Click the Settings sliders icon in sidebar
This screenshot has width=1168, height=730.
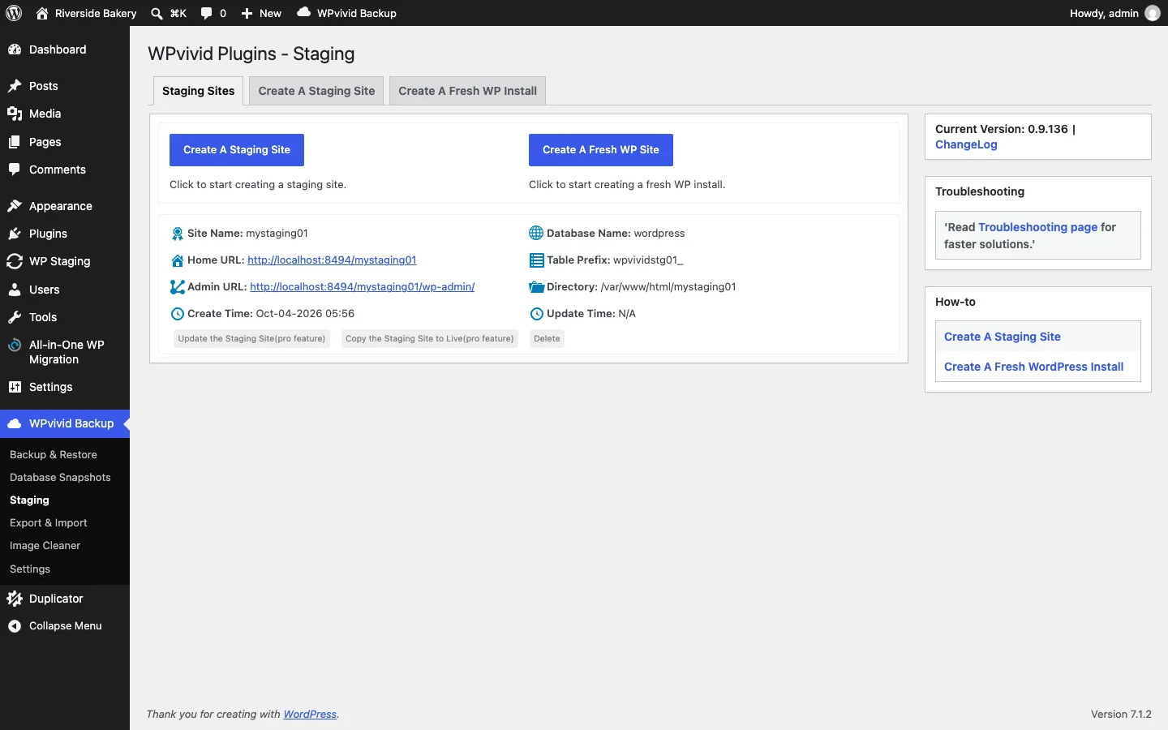pos(15,387)
